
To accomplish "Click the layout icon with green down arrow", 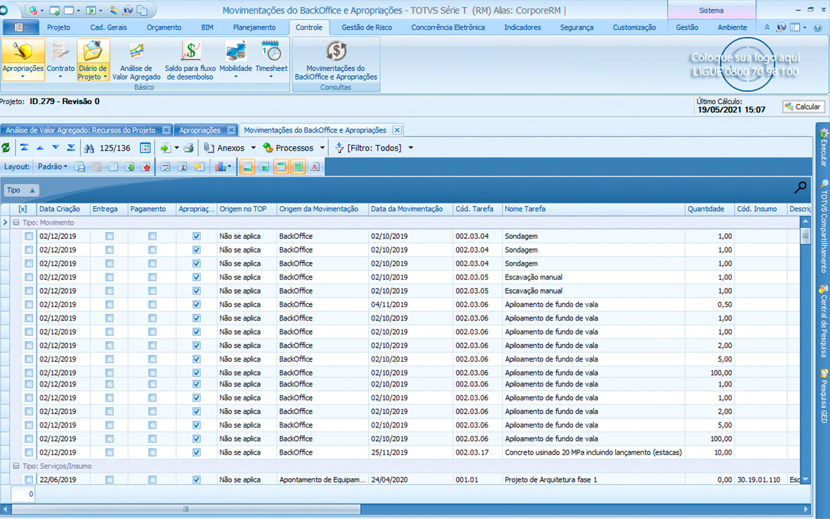I will tap(130, 167).
